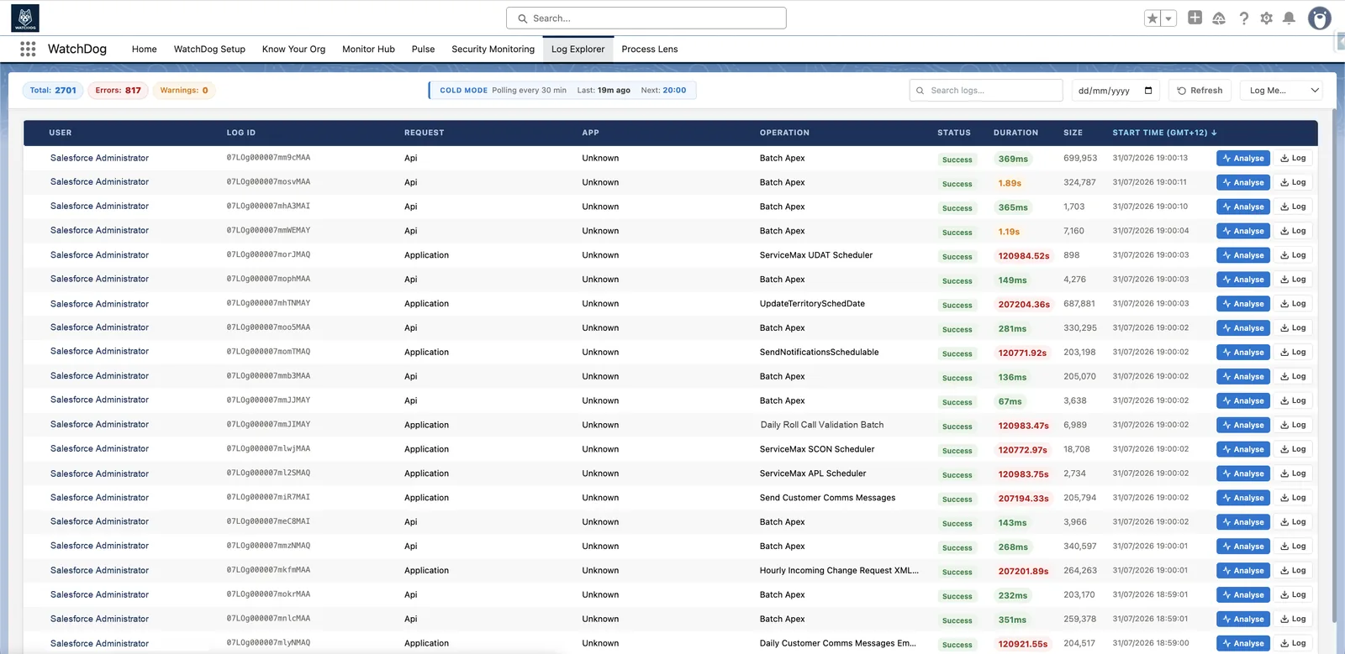
Task: Analyse the ServiceMax UDAT Scheduler log
Action: pos(1242,255)
